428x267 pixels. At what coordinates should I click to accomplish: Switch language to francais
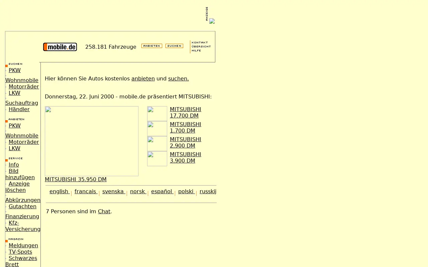[86, 192]
